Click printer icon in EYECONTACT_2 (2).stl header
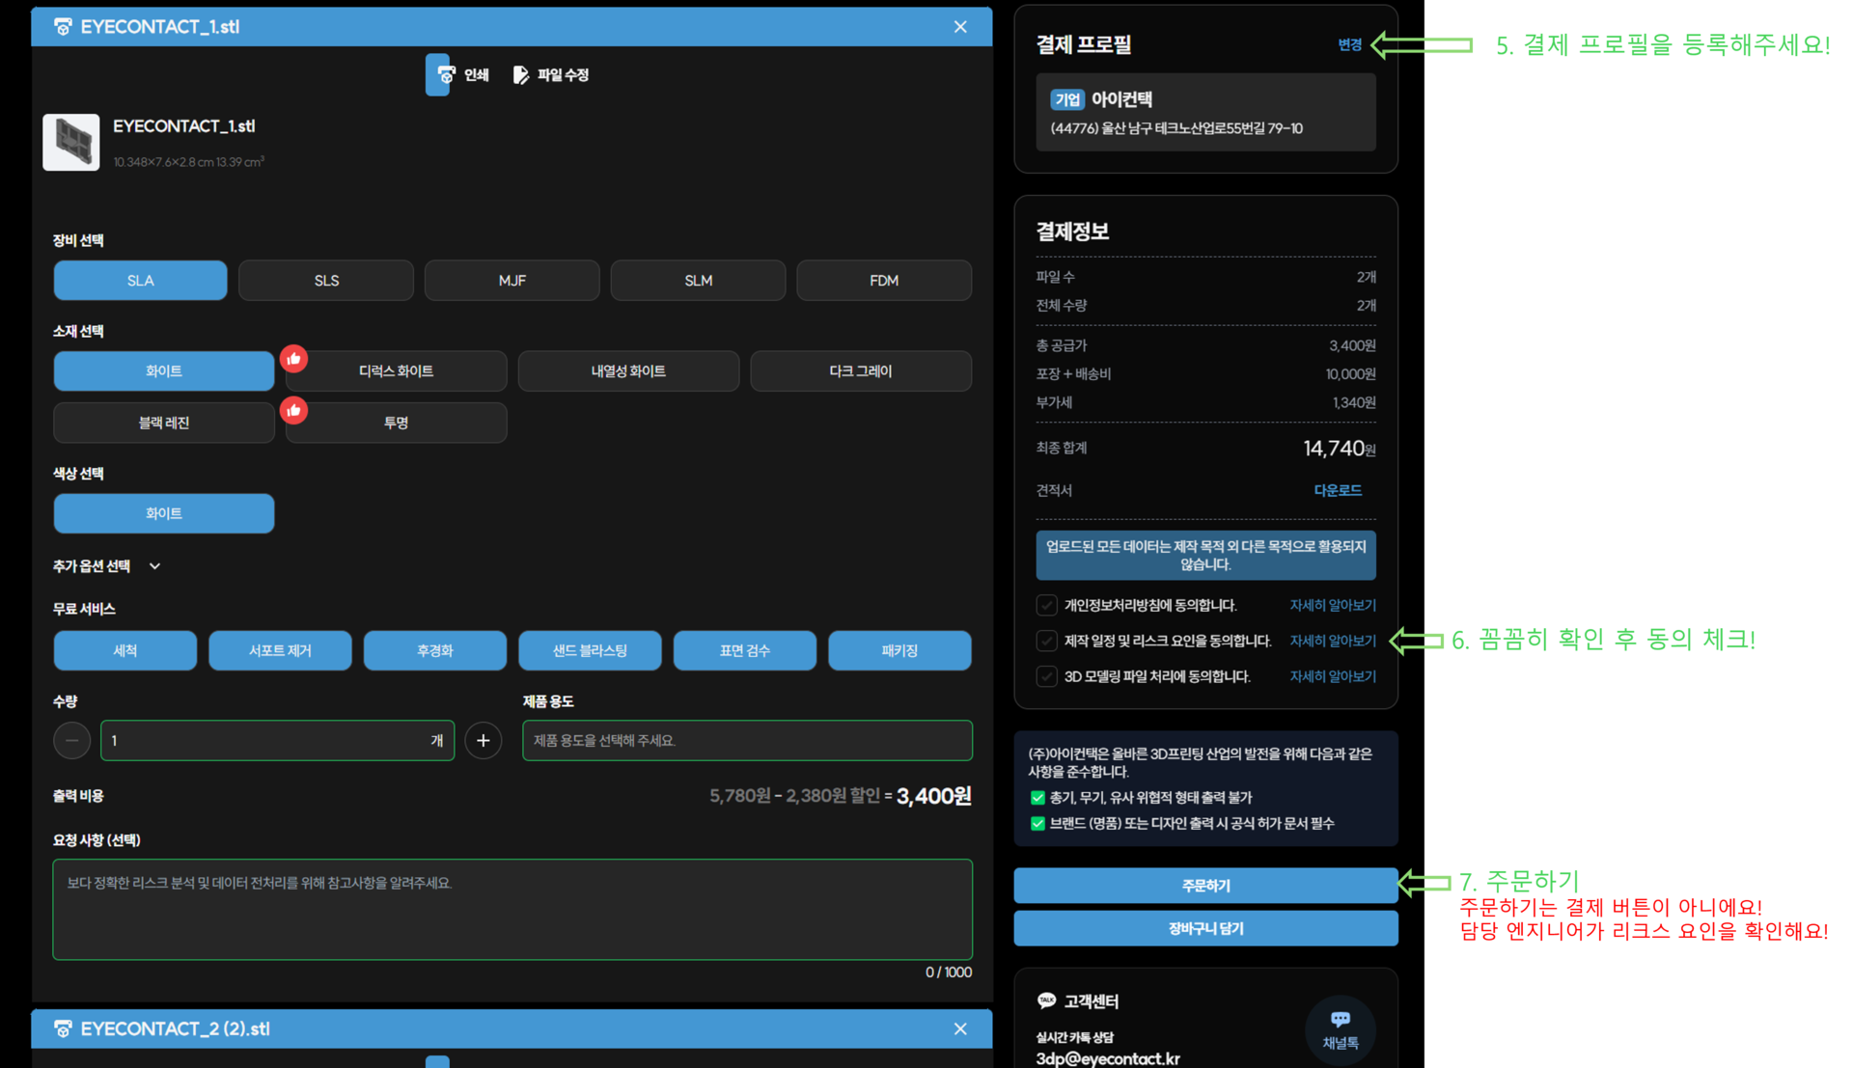Viewport: 1853px width, 1068px height. 63,1028
